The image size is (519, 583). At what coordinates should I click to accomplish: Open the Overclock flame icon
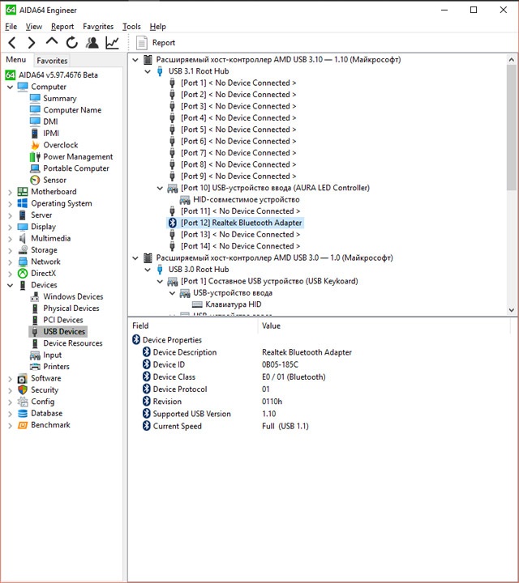pyautogui.click(x=35, y=145)
